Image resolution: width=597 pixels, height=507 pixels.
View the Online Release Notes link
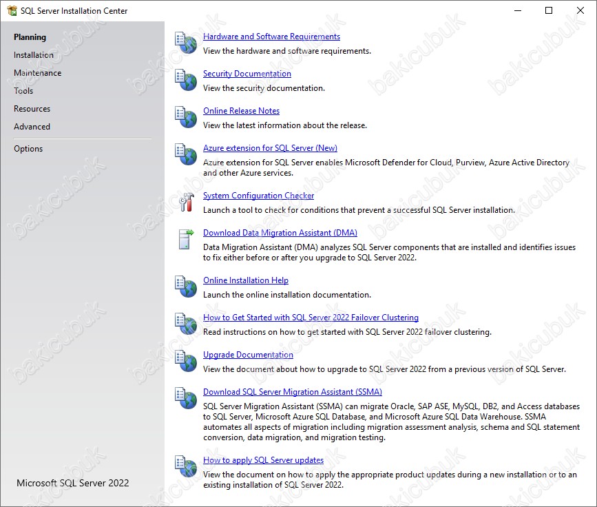(241, 111)
